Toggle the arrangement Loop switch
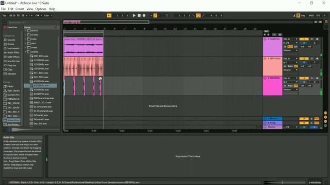The image size is (330, 185). [x=198, y=15]
